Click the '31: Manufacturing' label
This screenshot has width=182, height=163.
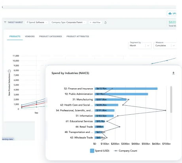point(83,100)
